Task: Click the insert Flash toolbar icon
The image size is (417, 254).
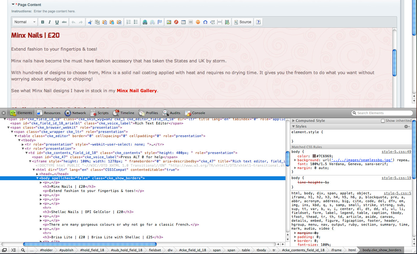Action: coord(176,22)
